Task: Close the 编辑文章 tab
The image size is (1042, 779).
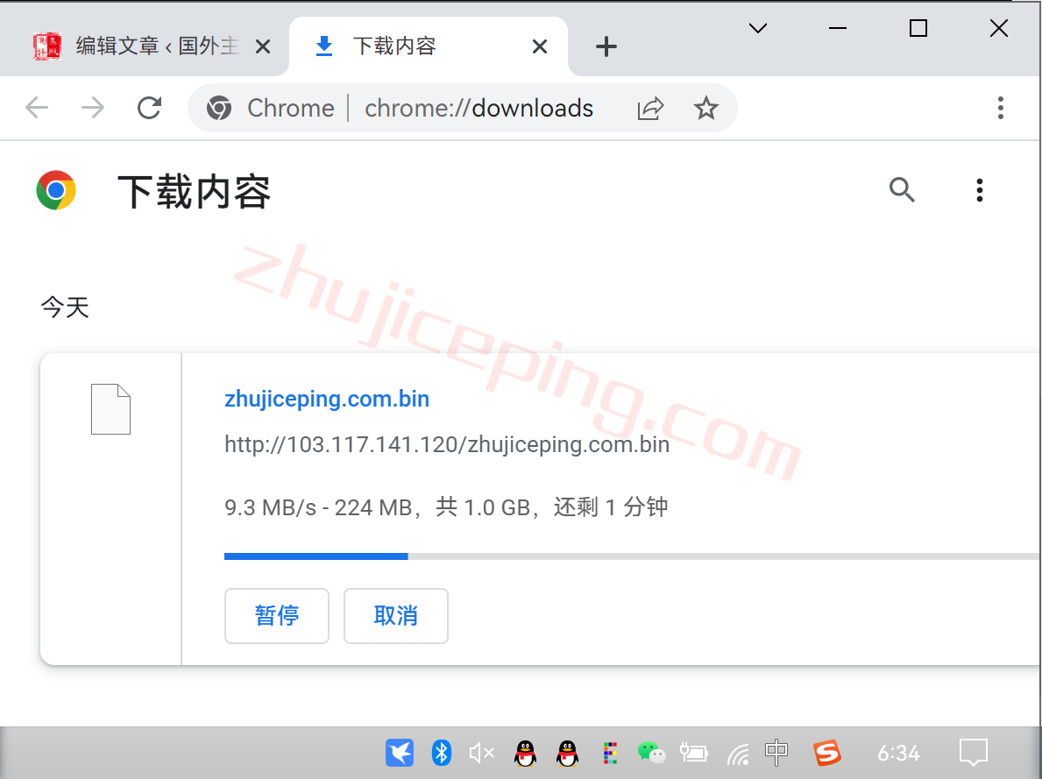Action: click(x=263, y=46)
